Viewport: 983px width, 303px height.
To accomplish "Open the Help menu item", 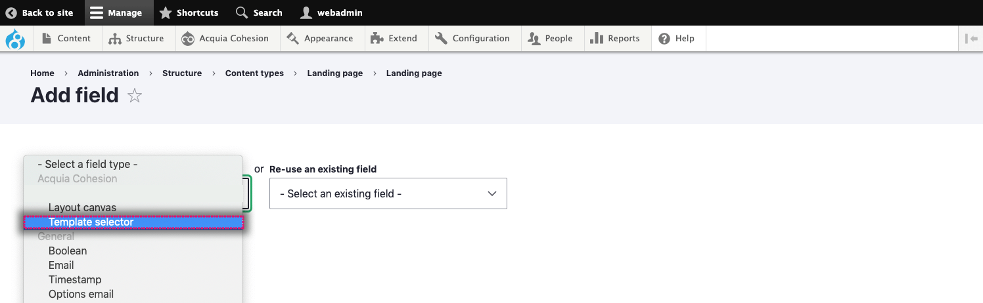I will tap(677, 39).
